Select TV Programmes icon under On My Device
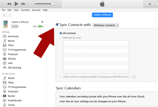 tap(5, 87)
